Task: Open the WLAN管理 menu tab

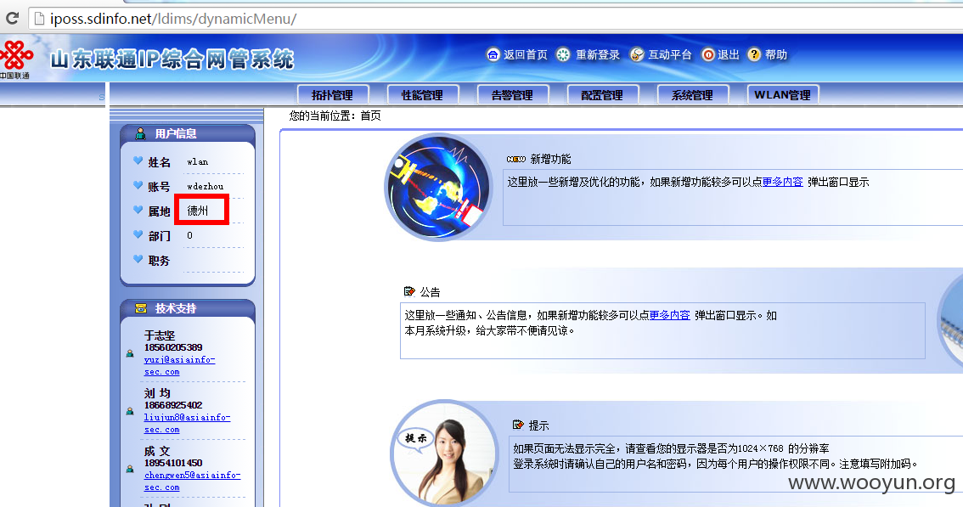Action: [x=782, y=95]
